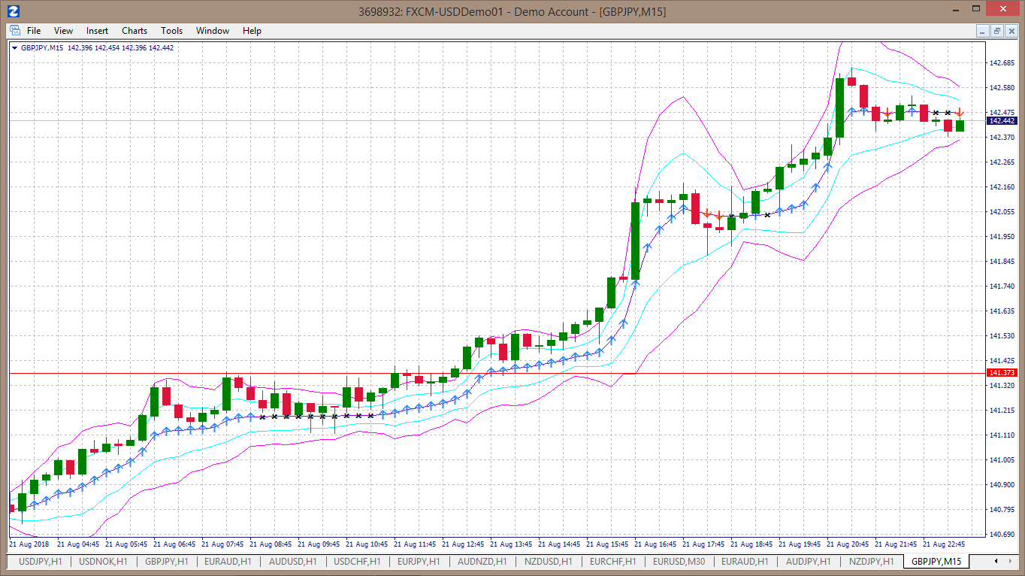Open the Insert menu
This screenshot has width=1025, height=576.
click(97, 31)
